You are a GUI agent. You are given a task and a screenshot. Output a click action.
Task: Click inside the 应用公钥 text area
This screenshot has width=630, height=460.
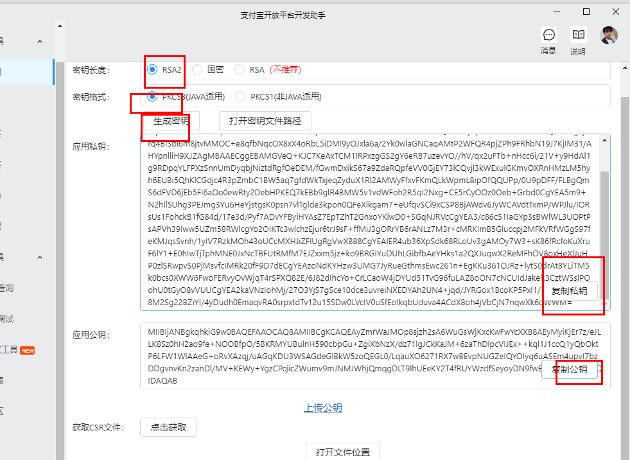[375, 356]
